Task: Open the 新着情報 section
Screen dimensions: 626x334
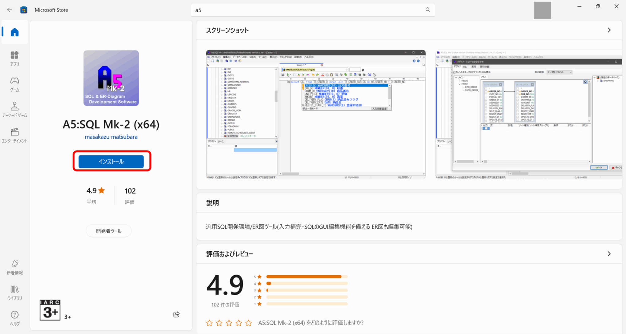Action: coord(14,267)
